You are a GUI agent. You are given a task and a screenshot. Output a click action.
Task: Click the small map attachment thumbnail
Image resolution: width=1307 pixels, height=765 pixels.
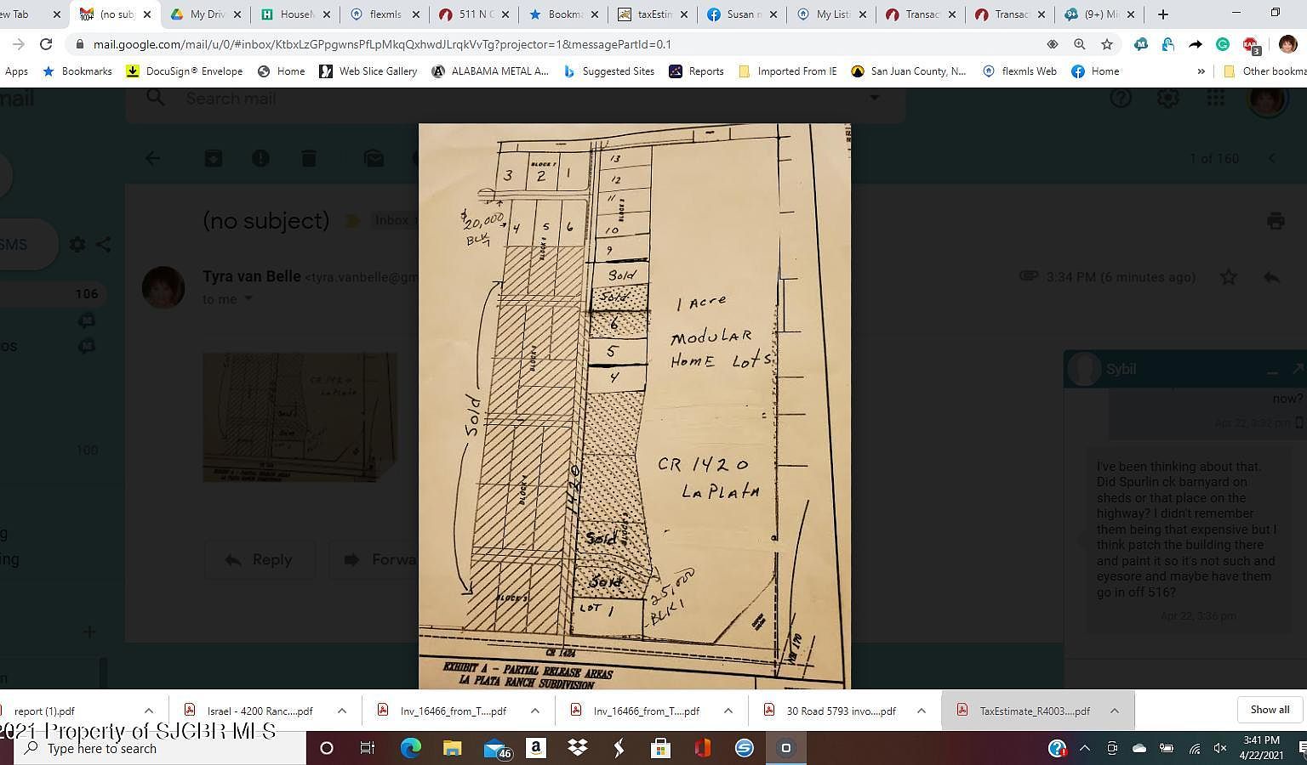300,416
